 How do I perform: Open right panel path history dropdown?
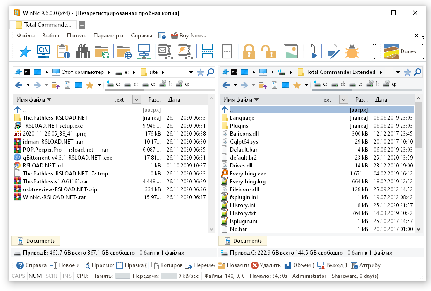click(x=397, y=72)
